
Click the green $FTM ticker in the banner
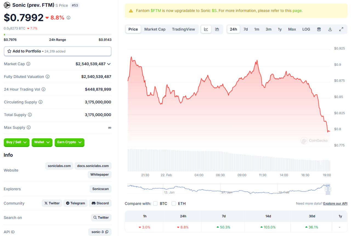(156, 11)
